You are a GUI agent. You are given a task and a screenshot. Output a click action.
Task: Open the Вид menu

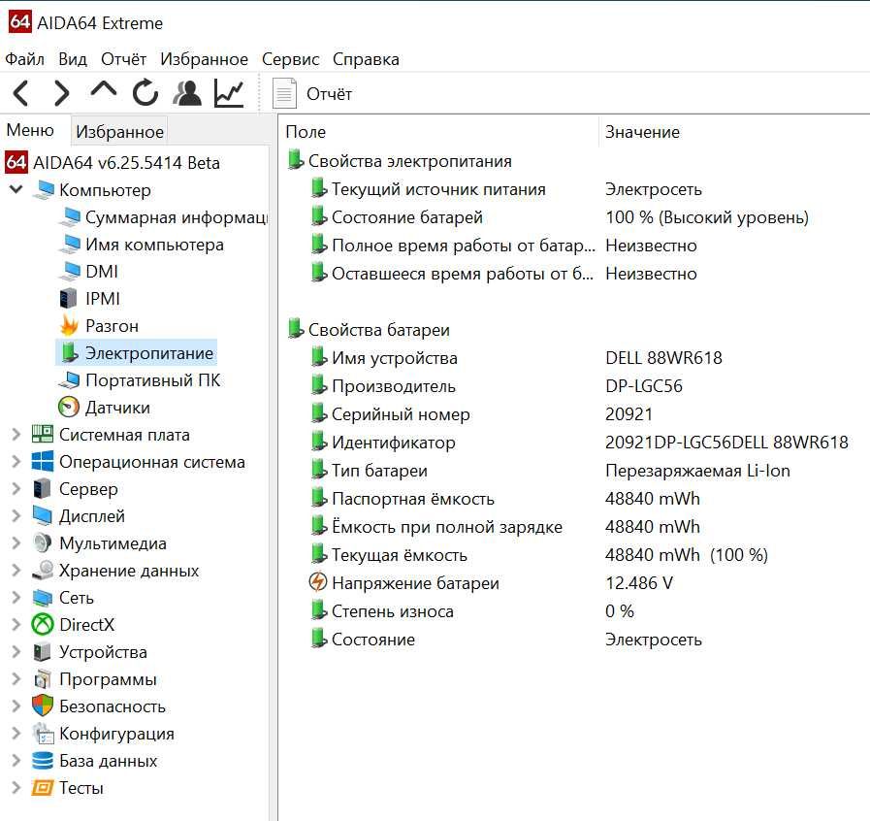coord(73,59)
